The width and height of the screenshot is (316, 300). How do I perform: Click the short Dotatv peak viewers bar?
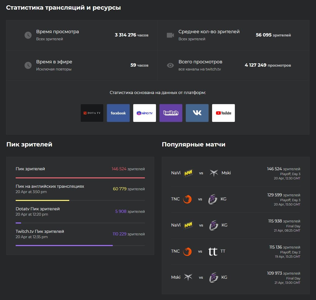pos(18,223)
